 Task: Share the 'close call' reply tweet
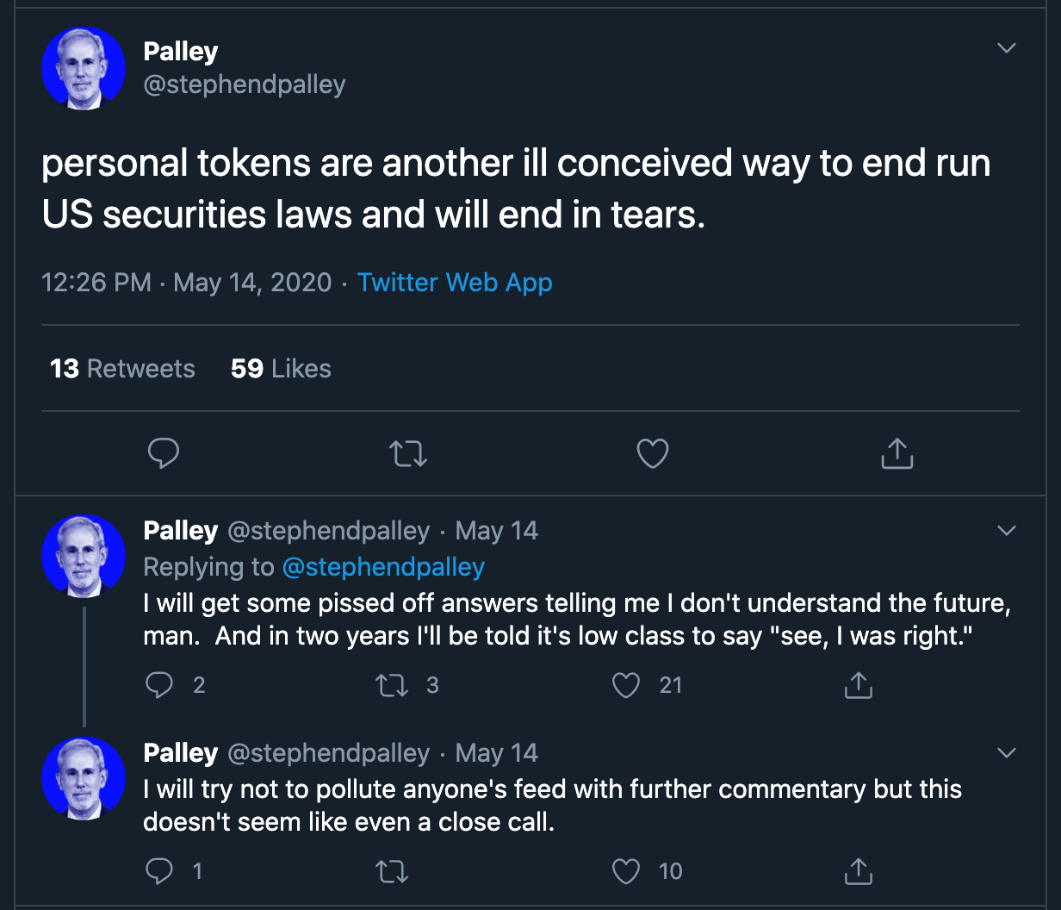858,872
